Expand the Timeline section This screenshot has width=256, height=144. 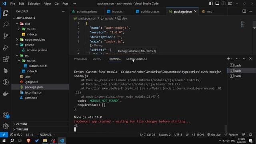click(x=40, y=130)
